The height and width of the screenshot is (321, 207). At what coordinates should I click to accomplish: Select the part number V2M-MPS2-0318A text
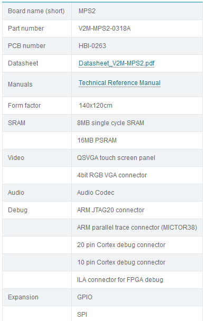[x=105, y=29]
